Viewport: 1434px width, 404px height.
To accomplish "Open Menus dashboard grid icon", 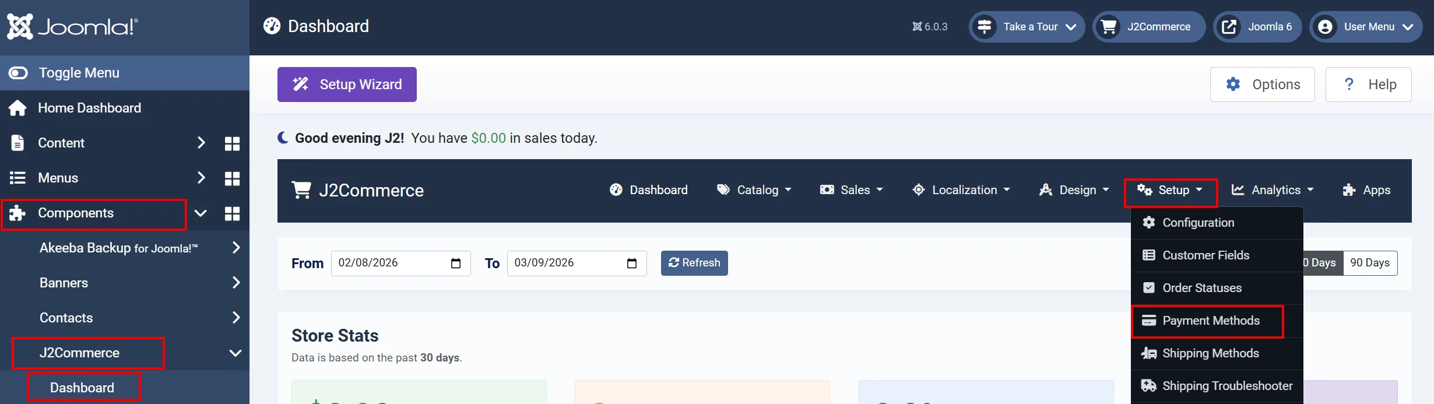I will pos(232,178).
